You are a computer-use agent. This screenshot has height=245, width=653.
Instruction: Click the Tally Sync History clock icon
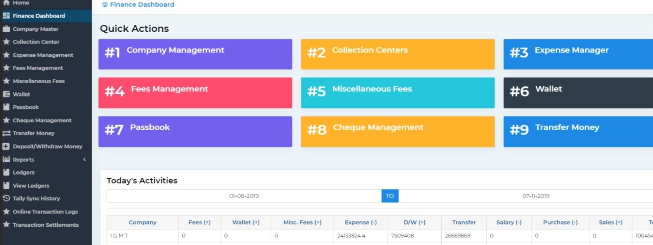[6, 198]
